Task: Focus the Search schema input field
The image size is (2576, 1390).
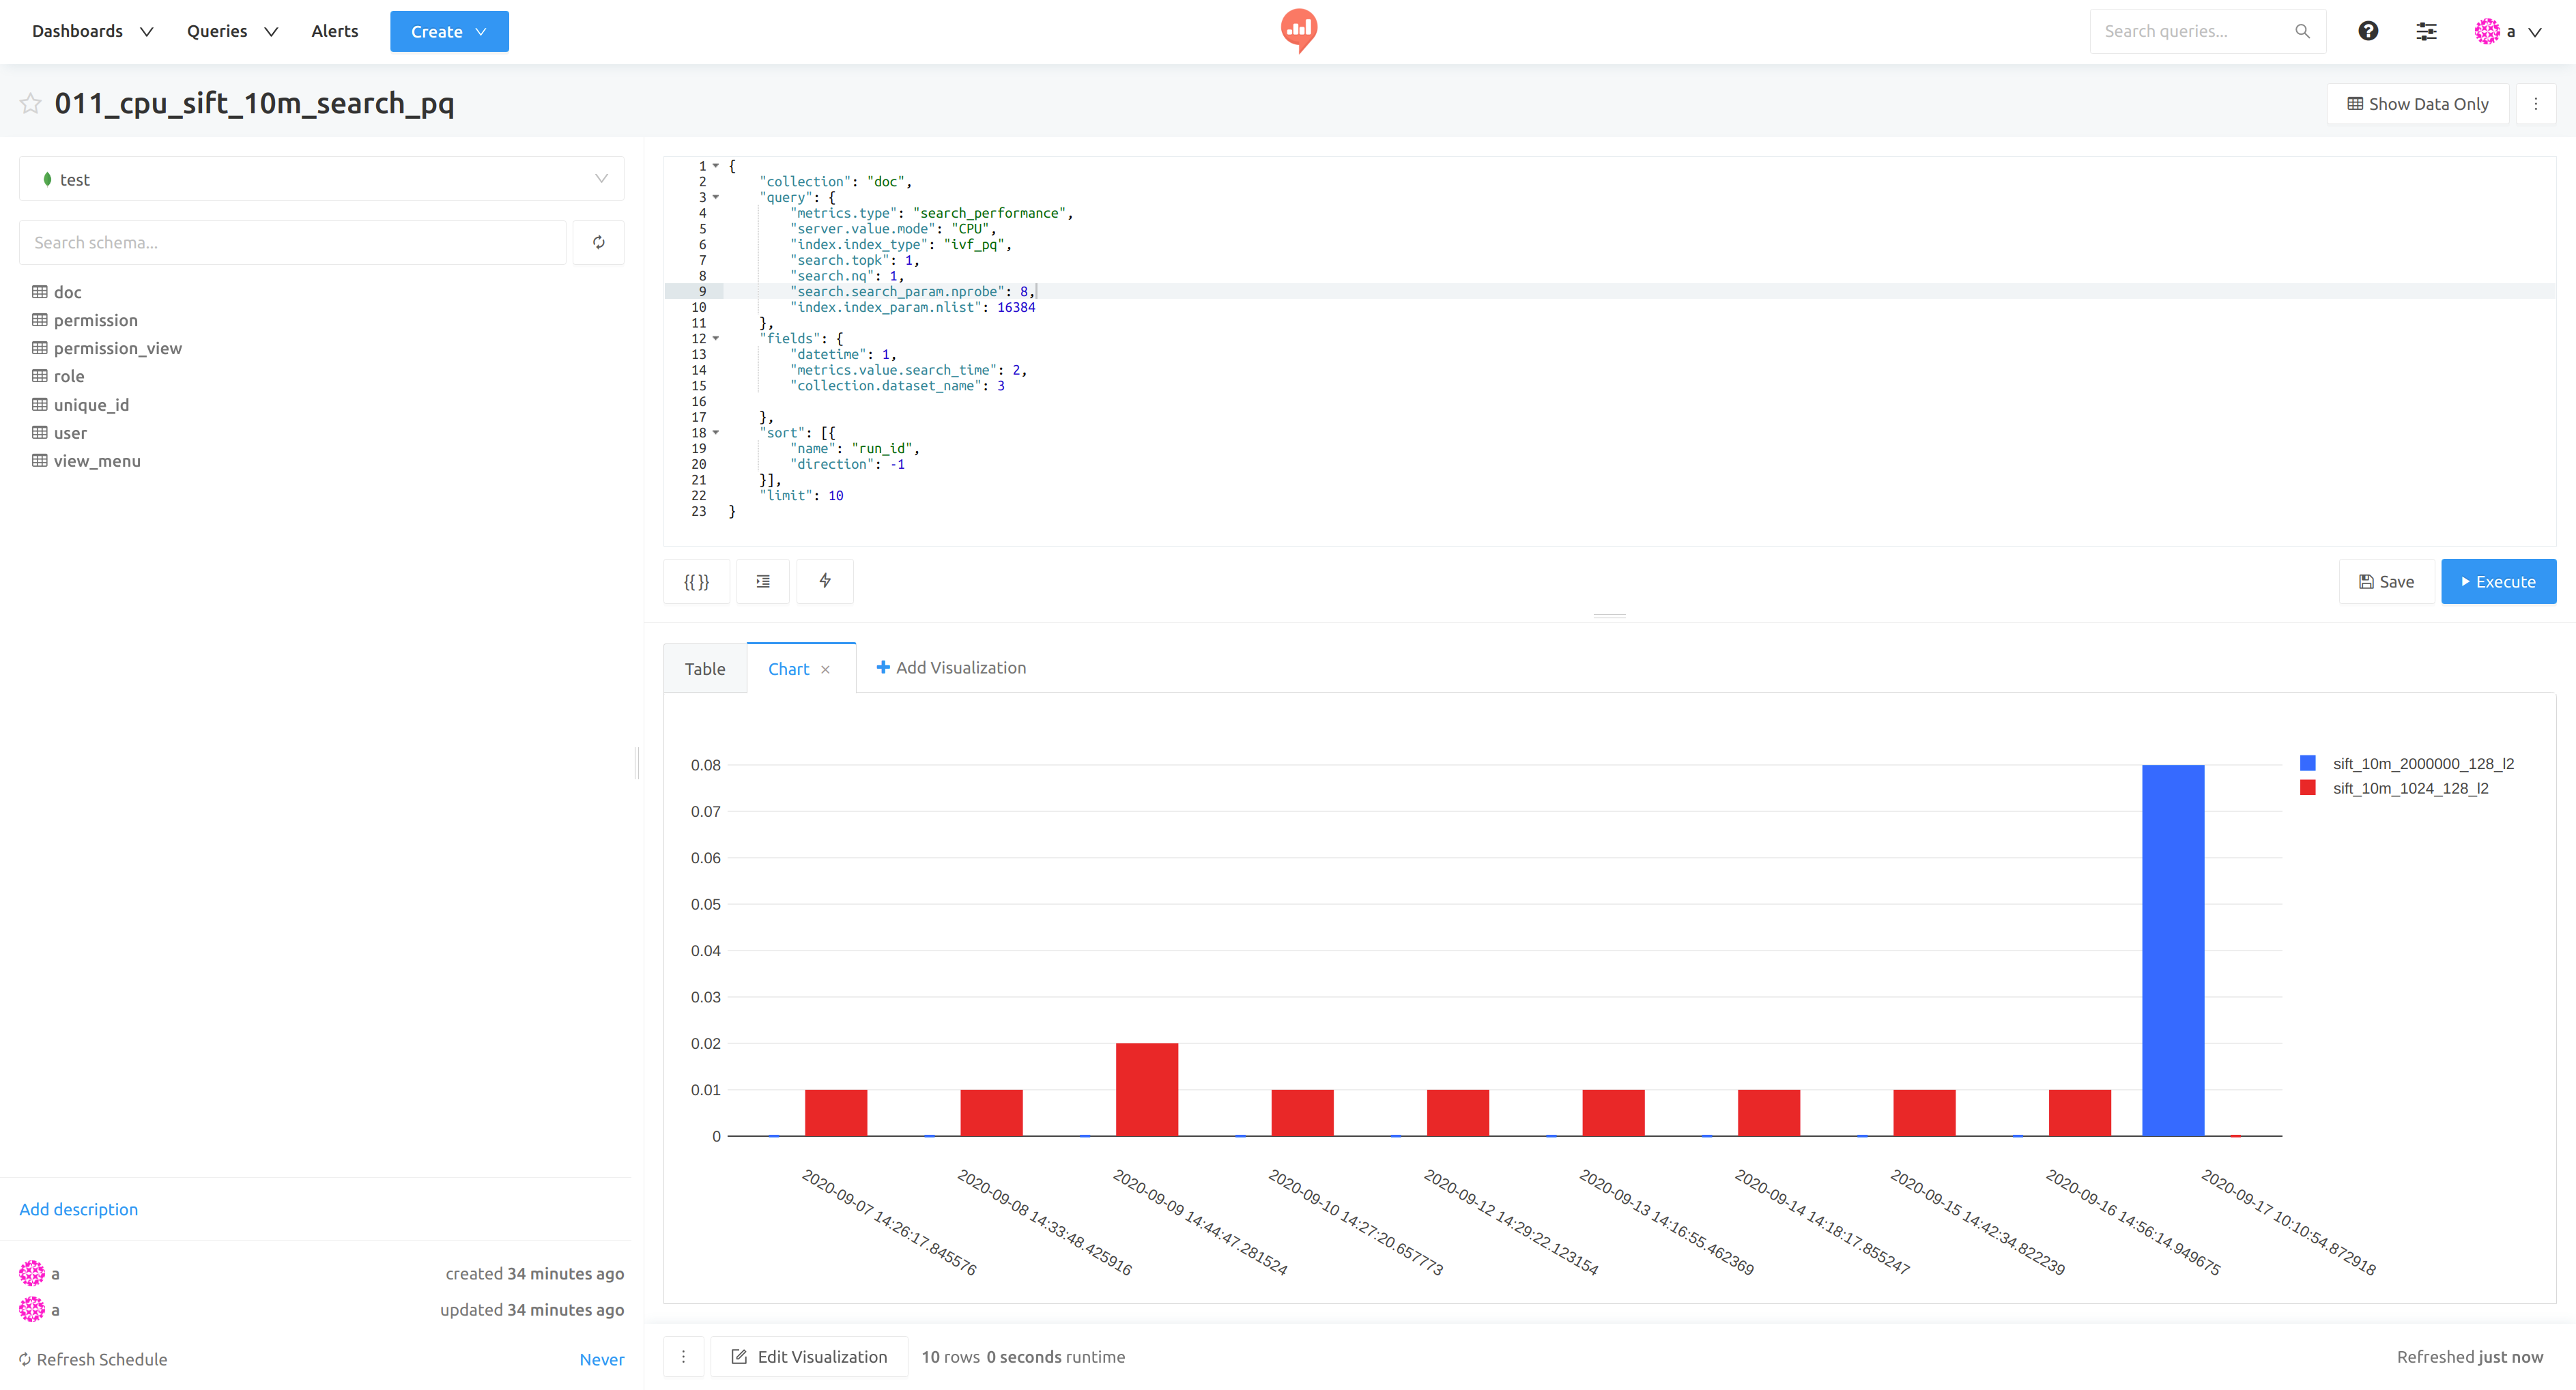Action: tap(293, 243)
